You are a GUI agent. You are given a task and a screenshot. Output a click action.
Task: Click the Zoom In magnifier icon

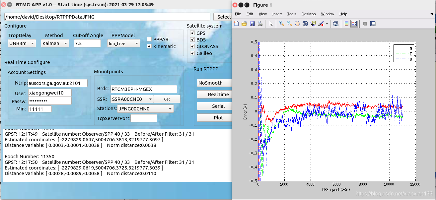point(281,24)
